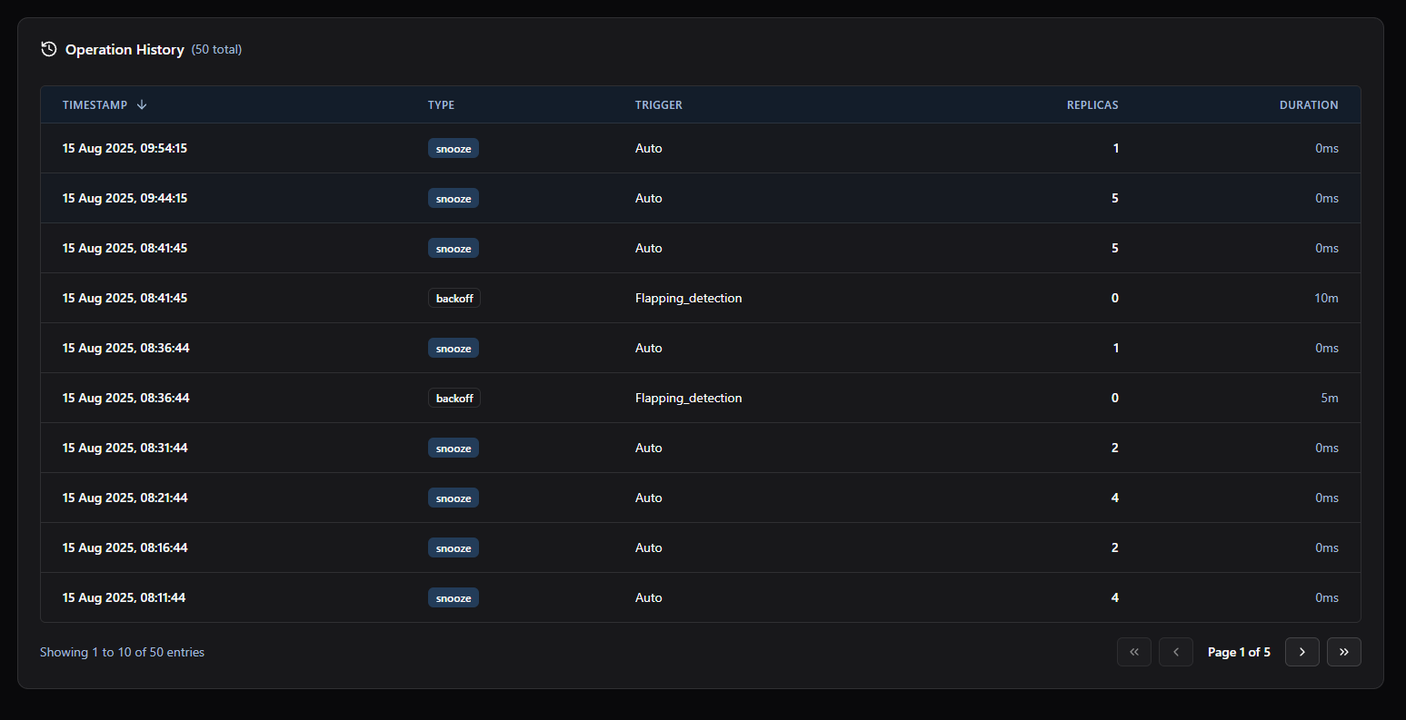The image size is (1406, 720).
Task: Click the 10m duration value
Action: [1325, 298]
